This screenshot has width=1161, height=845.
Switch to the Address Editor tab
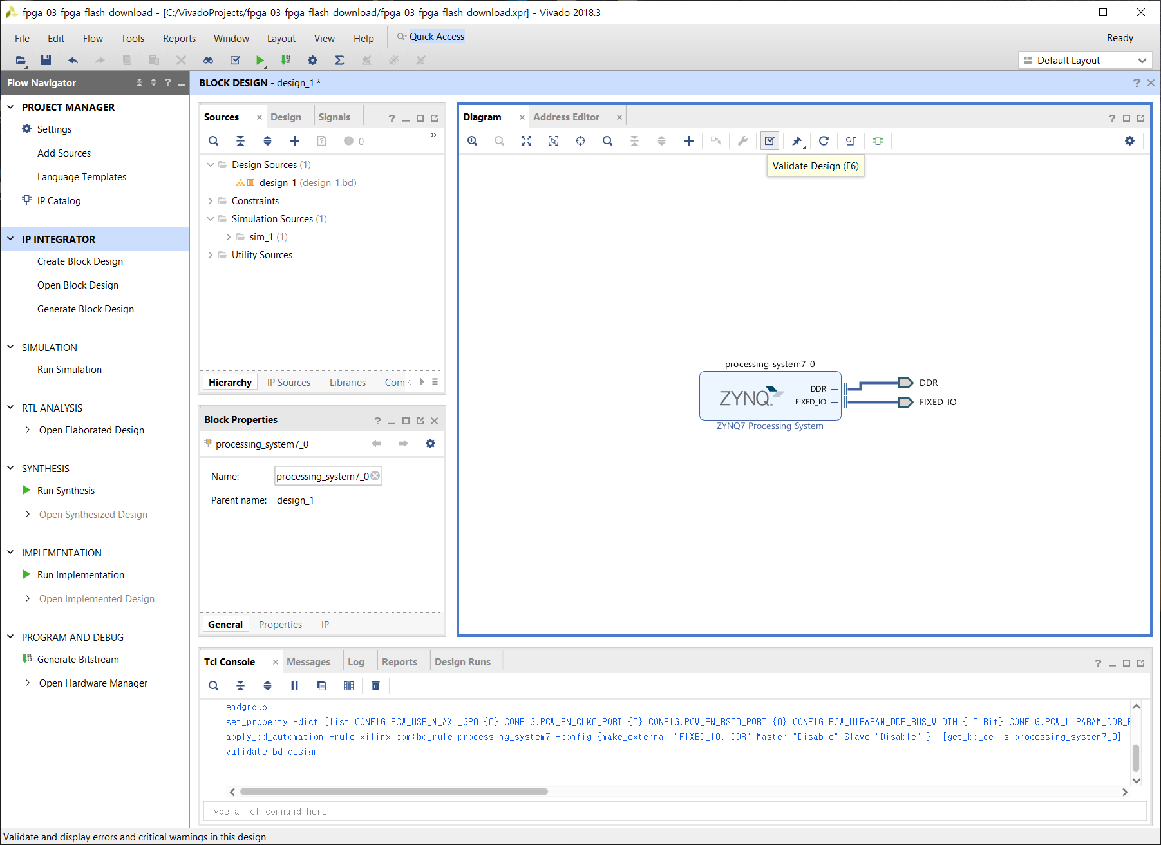(566, 117)
